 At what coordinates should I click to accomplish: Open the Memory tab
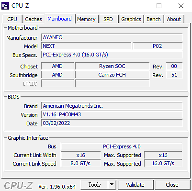pyautogui.click(x=86, y=19)
